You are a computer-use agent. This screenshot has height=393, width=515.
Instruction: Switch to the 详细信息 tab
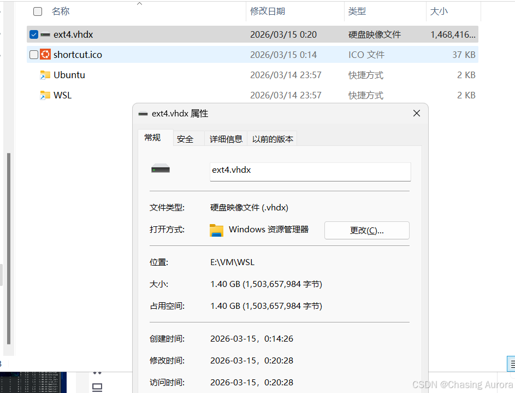coord(226,138)
